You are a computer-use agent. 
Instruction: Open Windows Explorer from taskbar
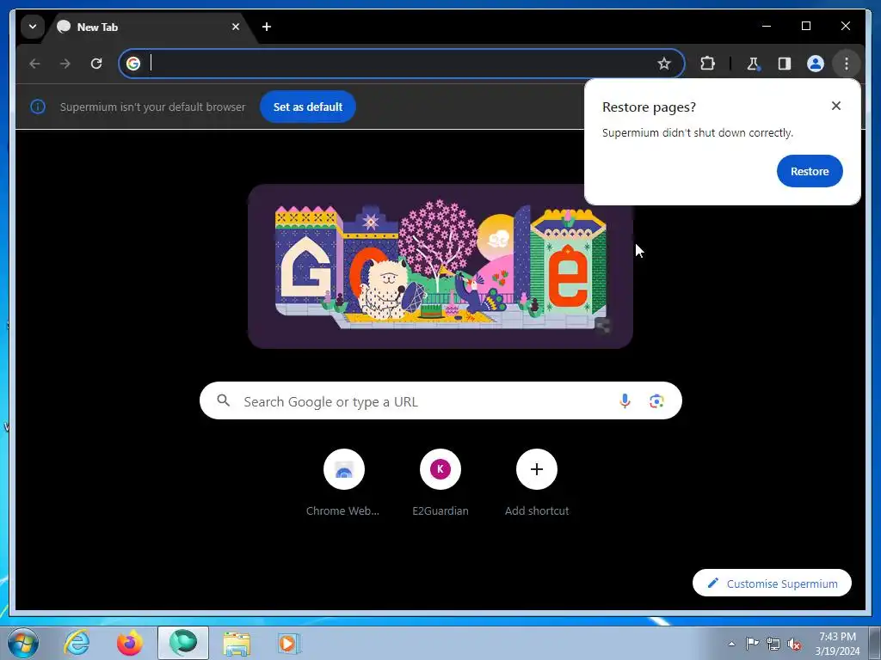point(237,643)
